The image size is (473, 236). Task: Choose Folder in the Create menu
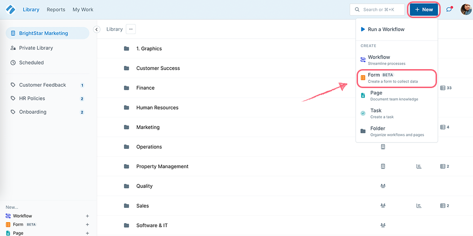pos(397,131)
